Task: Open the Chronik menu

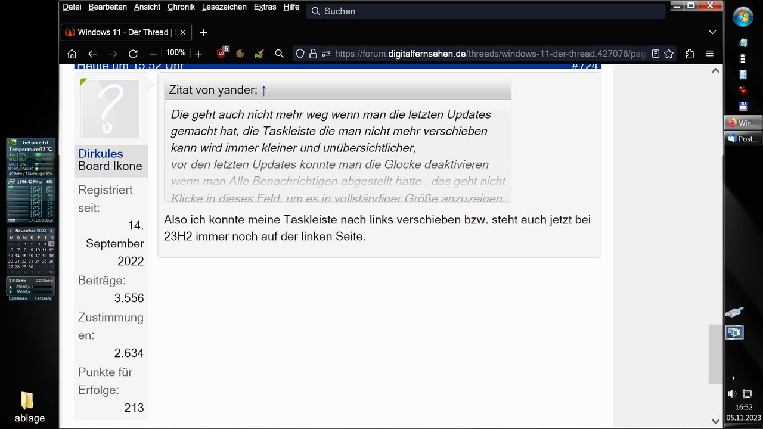Action: [x=181, y=7]
